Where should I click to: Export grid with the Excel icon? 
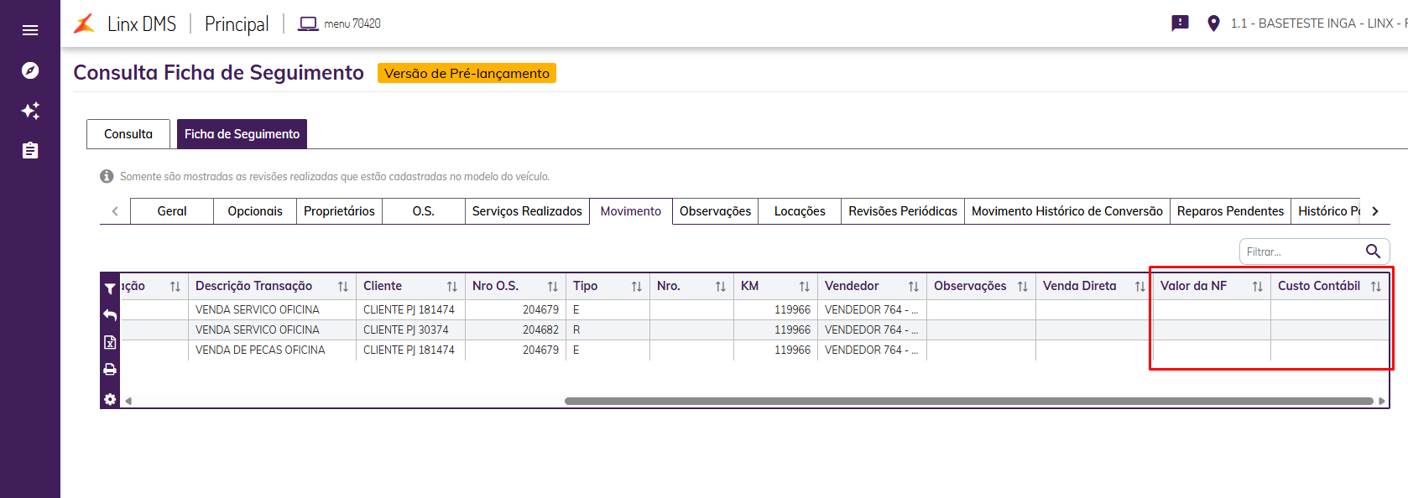click(x=110, y=342)
